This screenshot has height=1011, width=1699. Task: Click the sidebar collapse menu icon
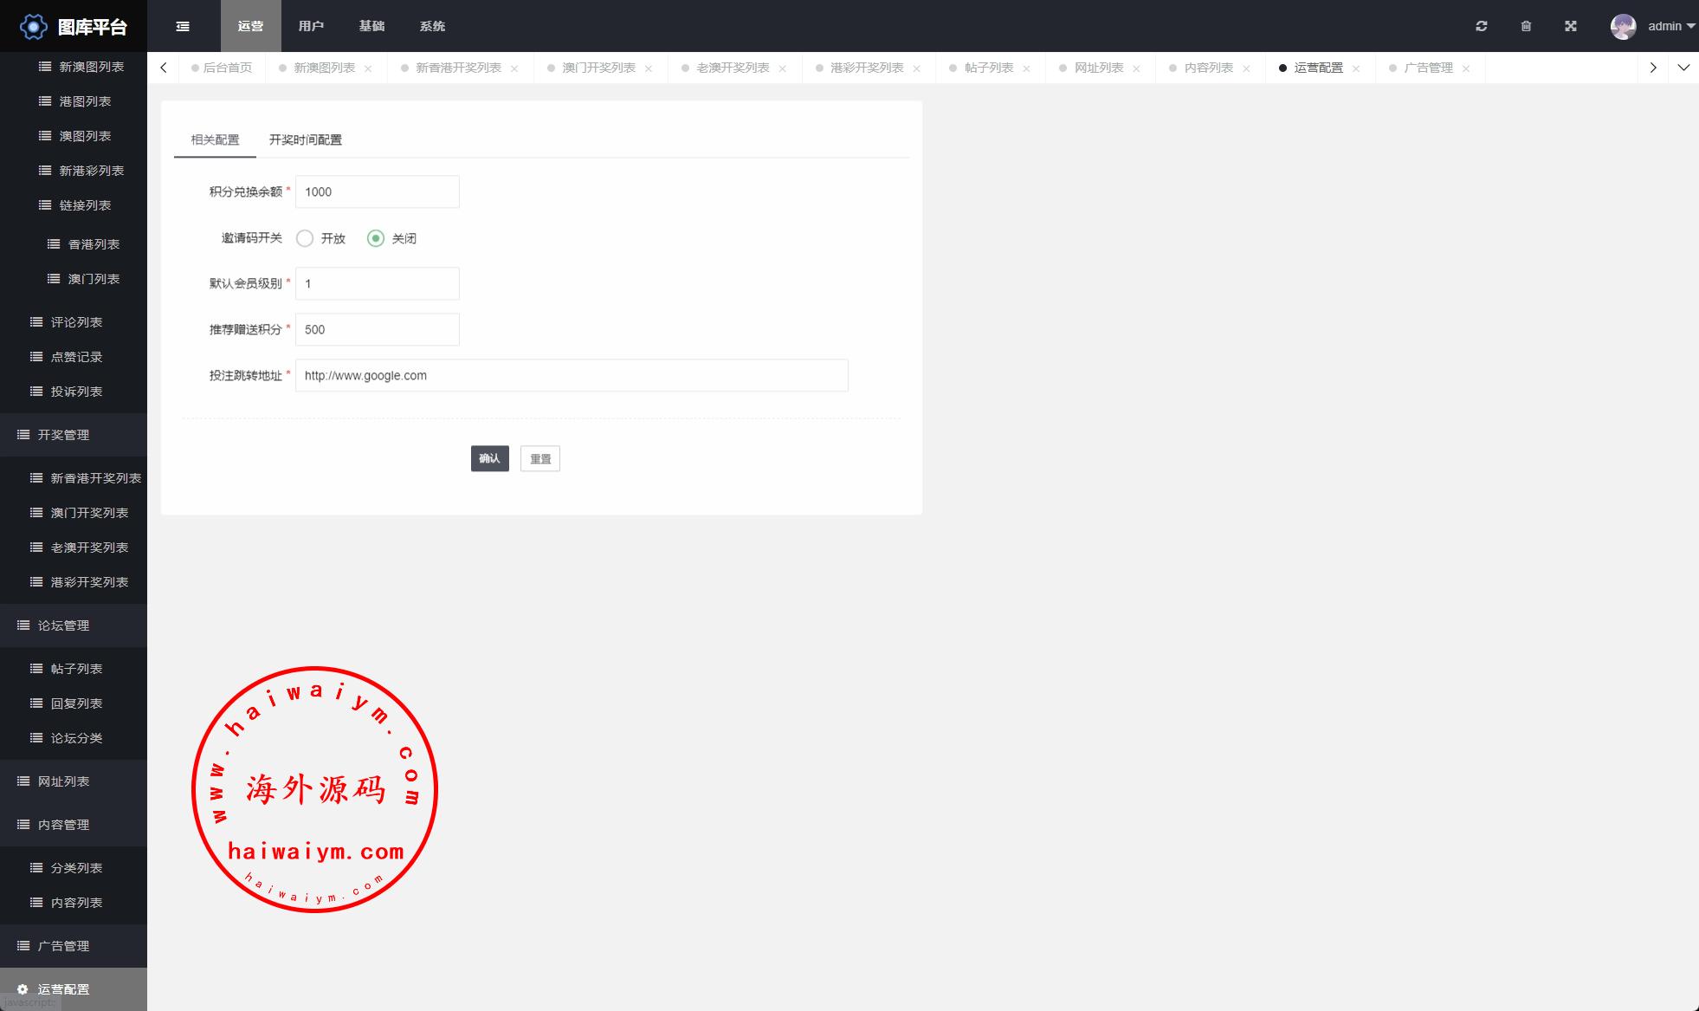(183, 26)
